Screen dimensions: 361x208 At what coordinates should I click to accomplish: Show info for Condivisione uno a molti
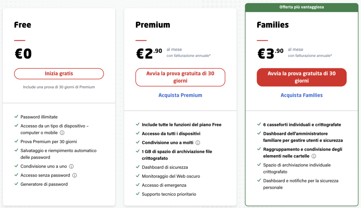(x=198, y=143)
